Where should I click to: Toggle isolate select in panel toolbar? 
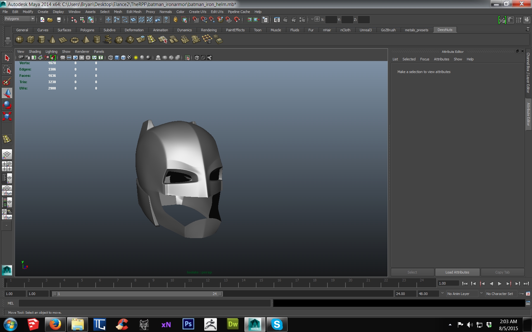click(187, 58)
